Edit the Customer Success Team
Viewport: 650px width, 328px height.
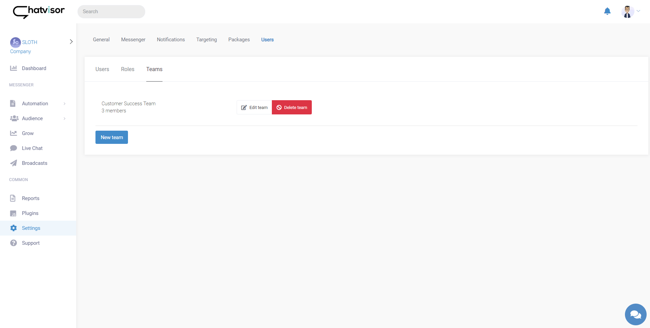click(254, 107)
